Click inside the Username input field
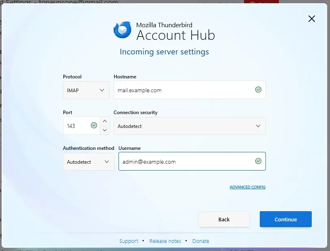This screenshot has width=330, height=251. click(183, 161)
